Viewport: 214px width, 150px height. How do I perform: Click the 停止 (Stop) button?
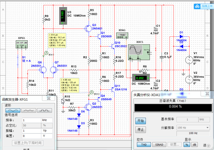(x=140, y=130)
